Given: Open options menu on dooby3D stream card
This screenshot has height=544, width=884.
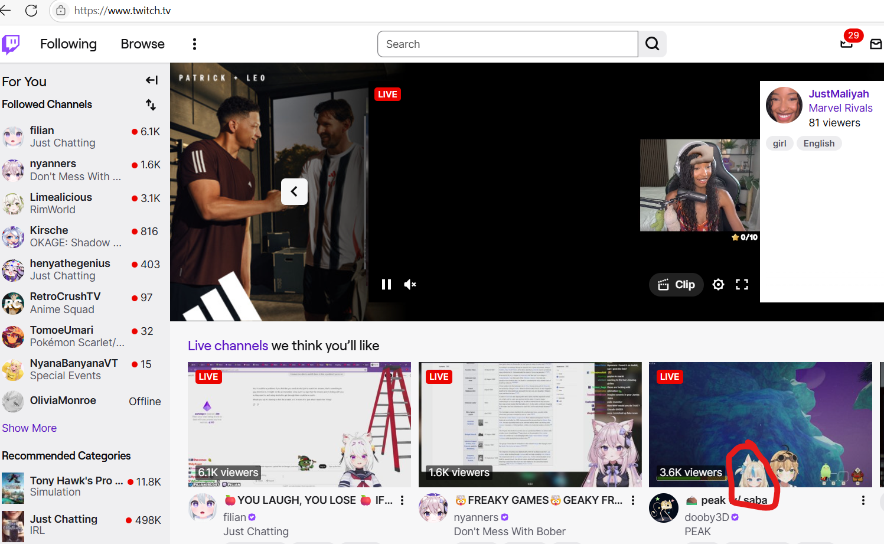Looking at the screenshot, I should click(863, 500).
